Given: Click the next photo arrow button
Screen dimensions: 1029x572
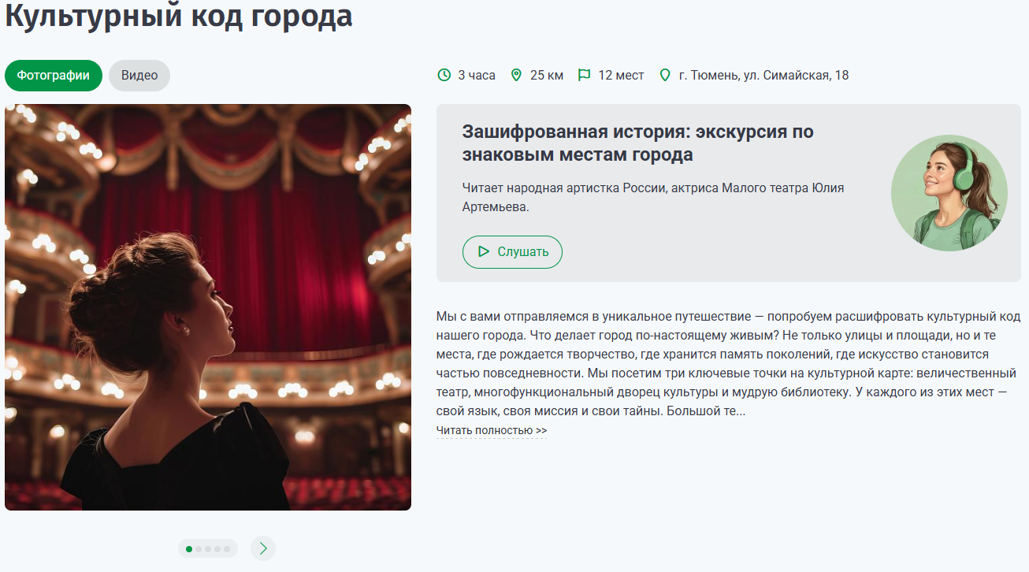Looking at the screenshot, I should [x=263, y=548].
